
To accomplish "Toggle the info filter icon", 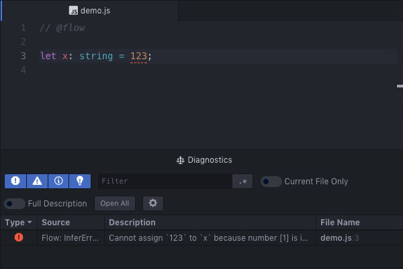I will pos(58,181).
